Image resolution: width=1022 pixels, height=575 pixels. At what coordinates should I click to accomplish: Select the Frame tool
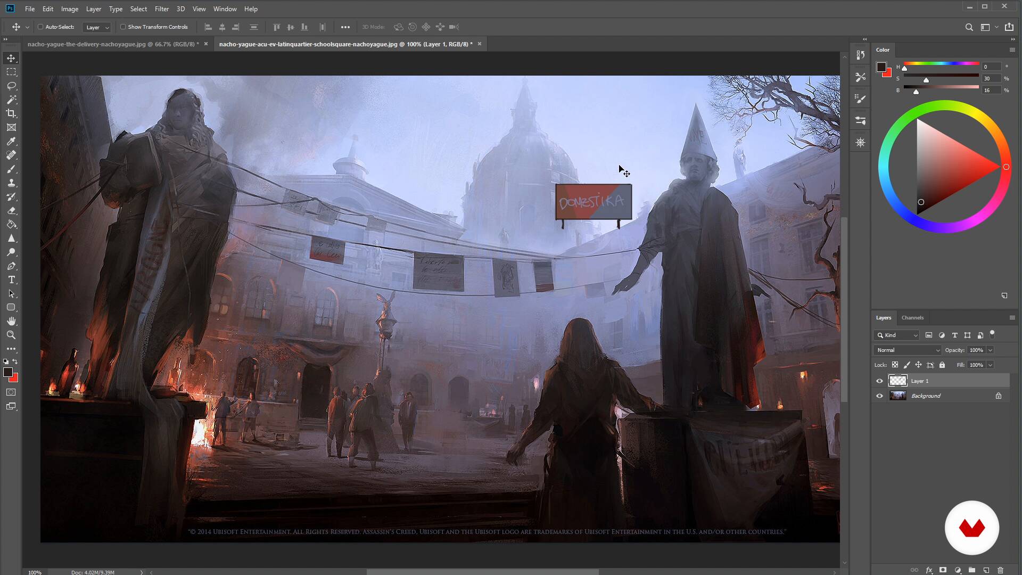pyautogui.click(x=11, y=127)
